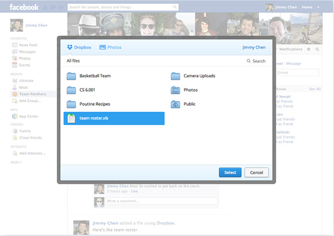Open the Photos folder icon in the file list

click(175, 90)
